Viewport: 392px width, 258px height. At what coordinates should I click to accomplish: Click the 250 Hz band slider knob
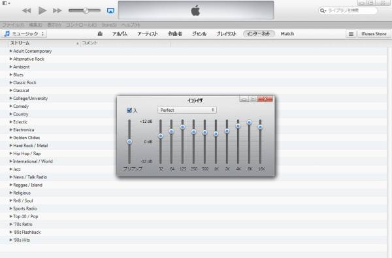pyautogui.click(x=193, y=131)
